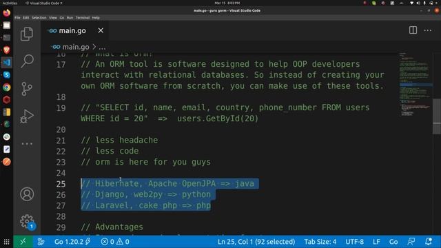Show additional views via activity bar ellipsis

(x=27, y=144)
